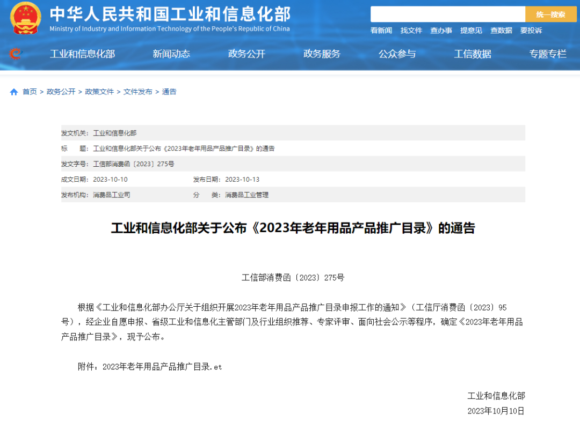Open the 政务公开 menu
This screenshot has width=580, height=422.
pyautogui.click(x=247, y=54)
